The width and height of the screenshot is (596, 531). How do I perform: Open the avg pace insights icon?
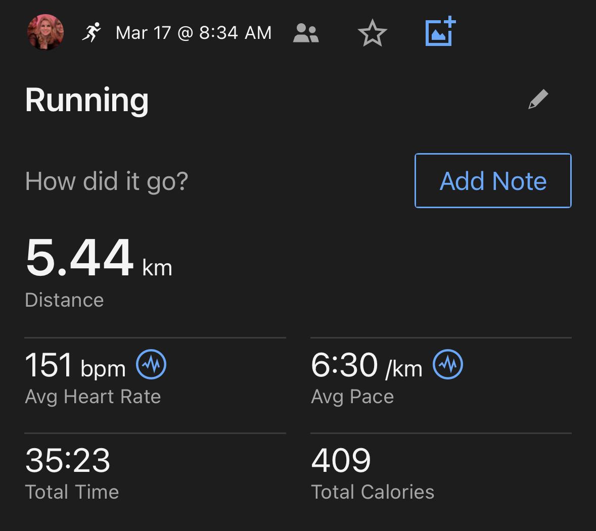[x=448, y=365]
